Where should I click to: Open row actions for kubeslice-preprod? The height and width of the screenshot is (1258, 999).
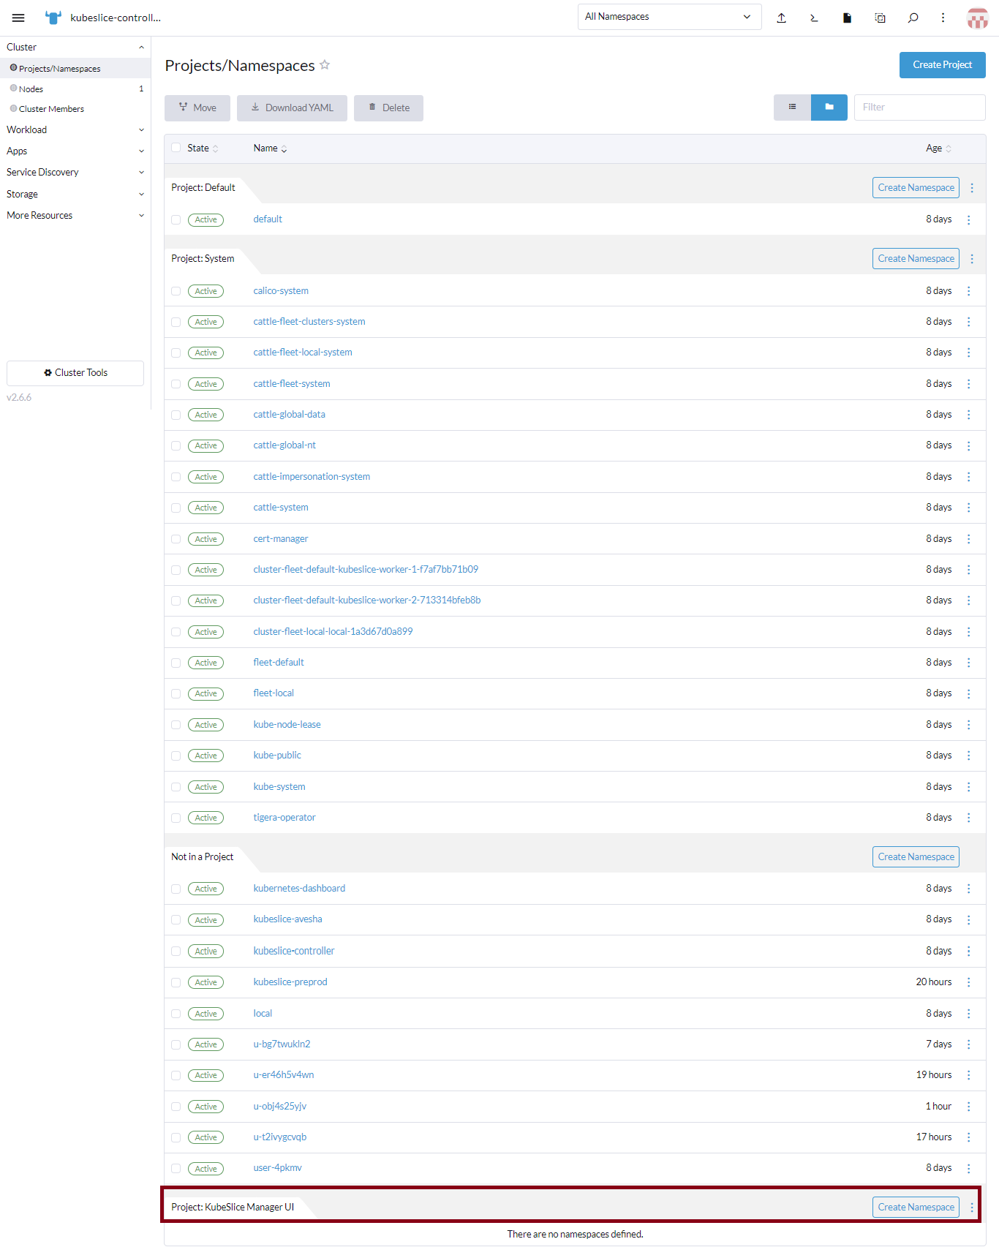(969, 982)
